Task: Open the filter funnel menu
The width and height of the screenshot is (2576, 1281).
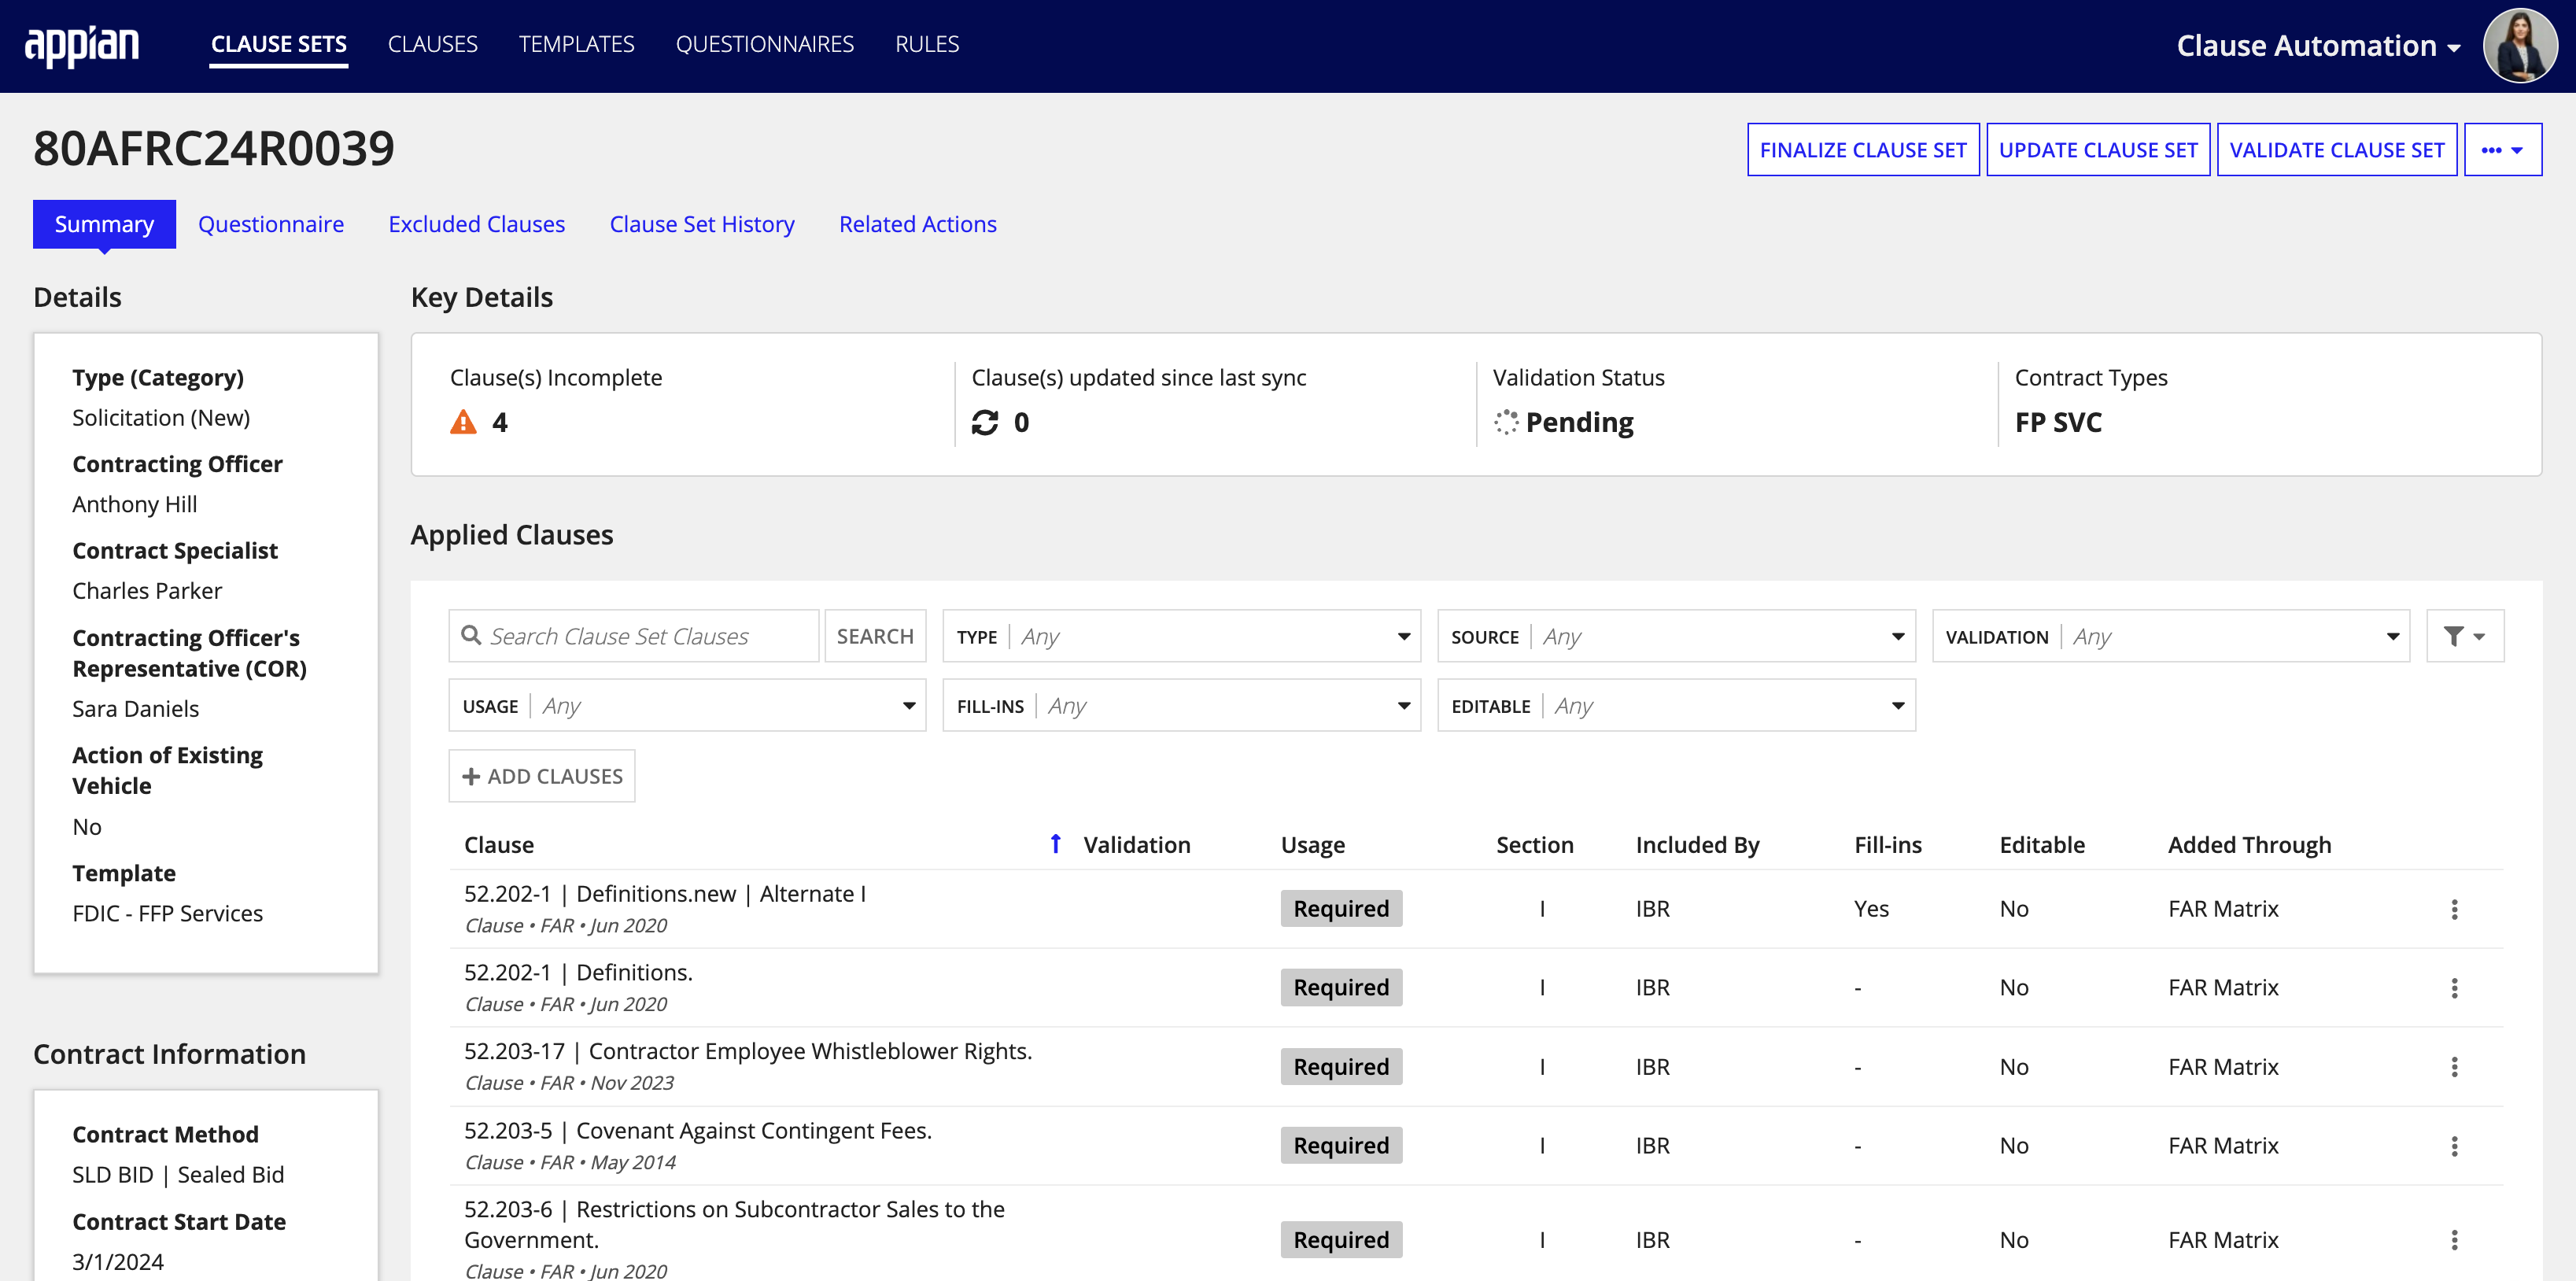Action: point(2465,636)
